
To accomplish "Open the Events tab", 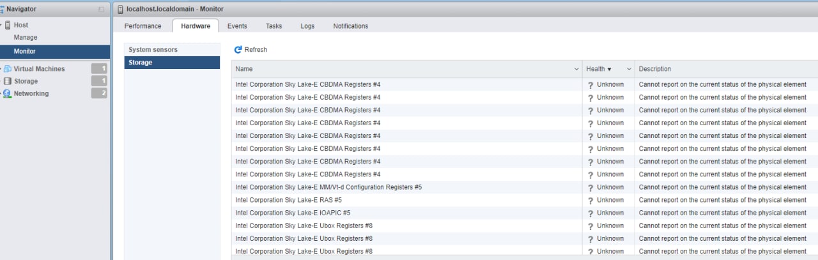I will point(237,26).
